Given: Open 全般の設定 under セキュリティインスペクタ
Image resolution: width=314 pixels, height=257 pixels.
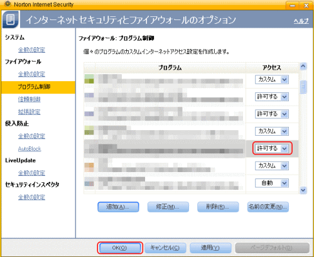Looking at the screenshot, I should tap(31, 197).
